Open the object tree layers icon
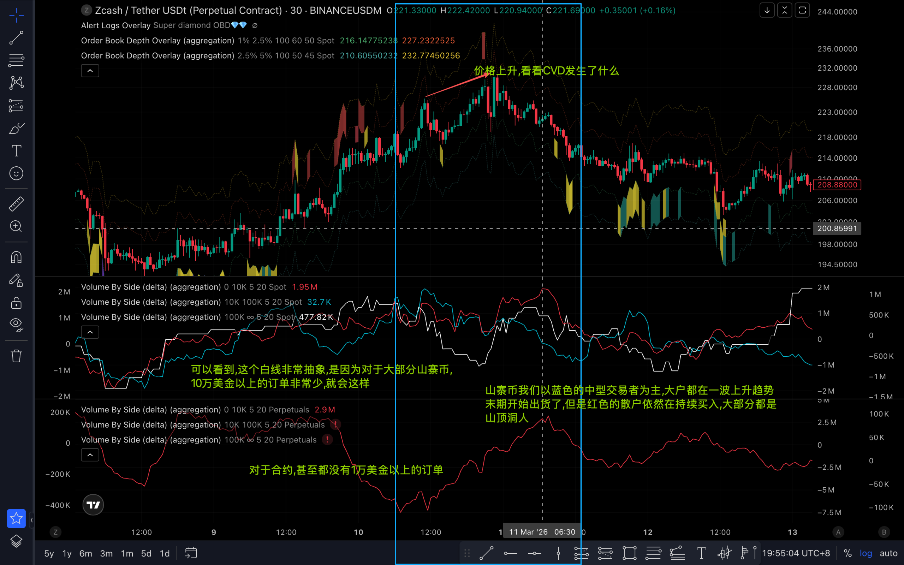Image resolution: width=904 pixels, height=565 pixels. click(16, 541)
